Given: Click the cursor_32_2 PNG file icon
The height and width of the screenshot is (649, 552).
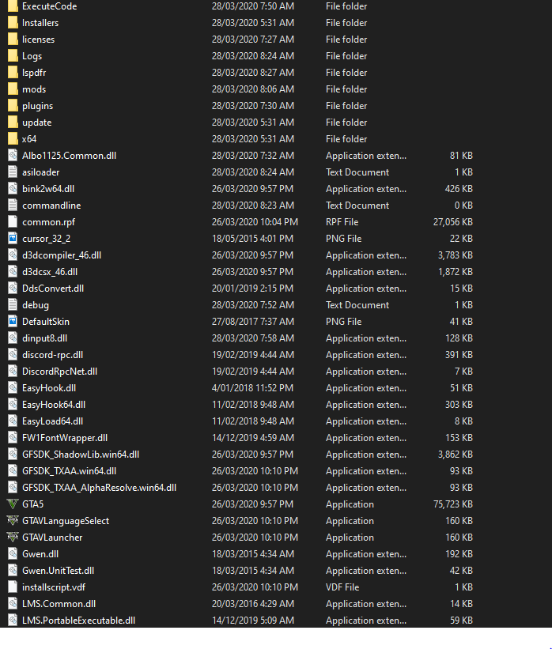Looking at the screenshot, I should click(x=13, y=239).
